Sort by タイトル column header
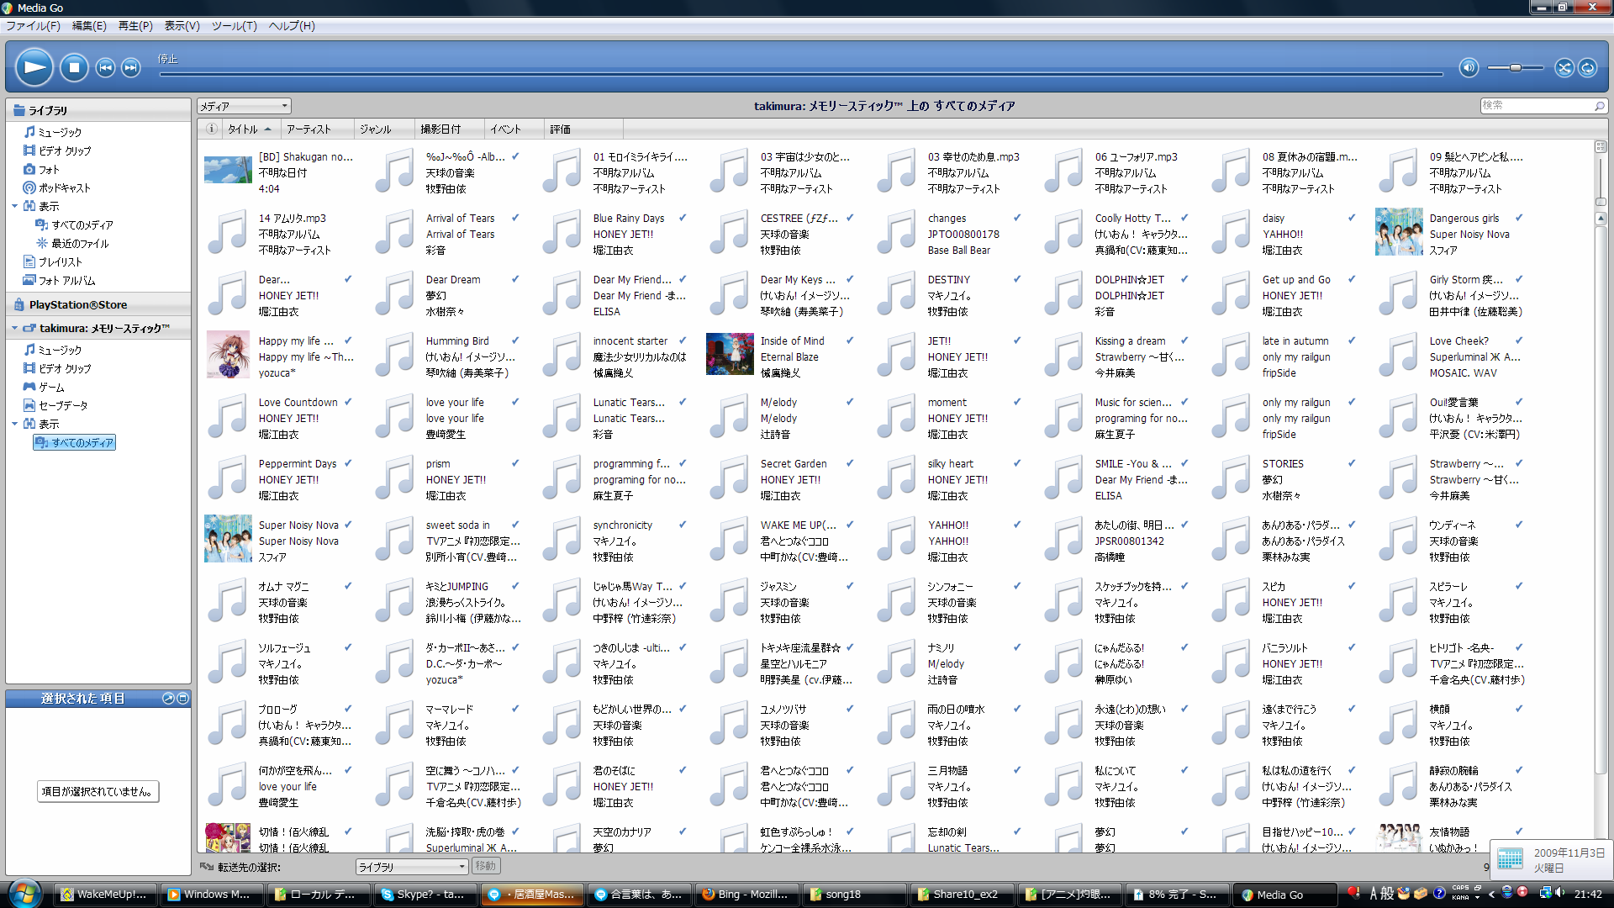 click(x=251, y=129)
